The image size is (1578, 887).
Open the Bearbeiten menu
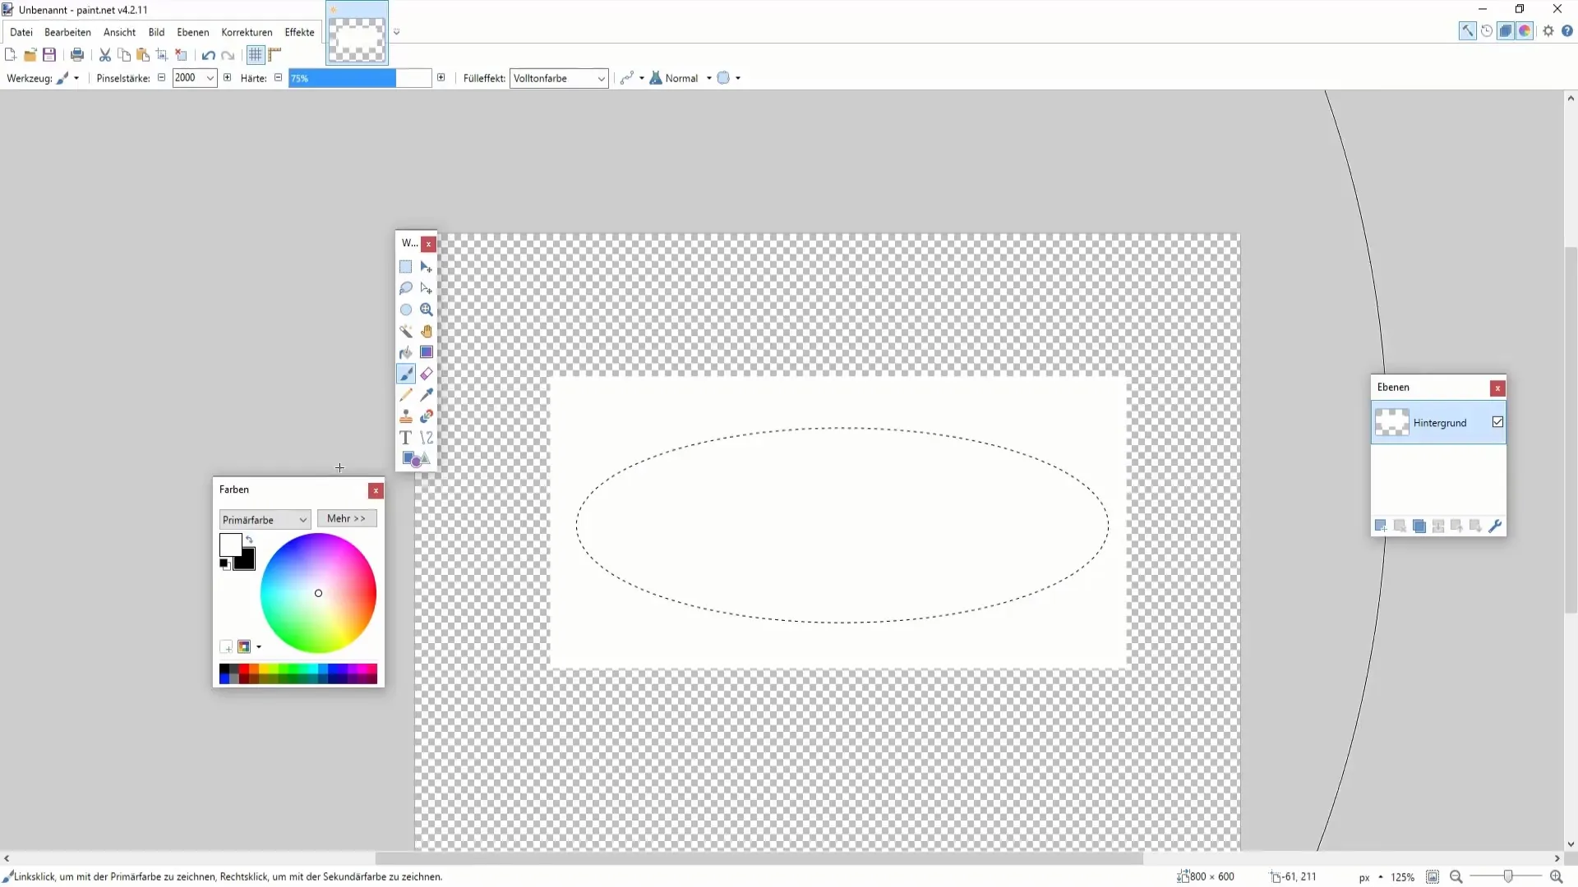[67, 32]
